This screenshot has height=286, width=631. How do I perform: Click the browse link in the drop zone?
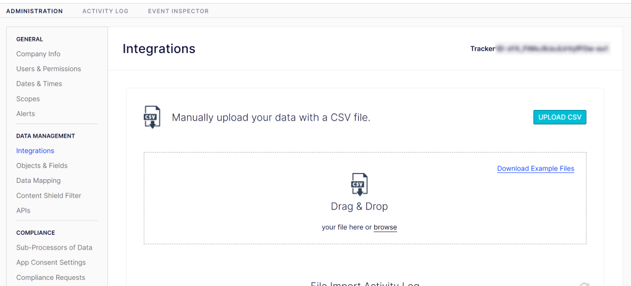pyautogui.click(x=385, y=227)
